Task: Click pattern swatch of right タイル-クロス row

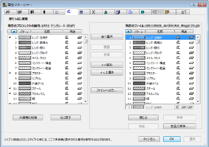Action: click(x=139, y=58)
